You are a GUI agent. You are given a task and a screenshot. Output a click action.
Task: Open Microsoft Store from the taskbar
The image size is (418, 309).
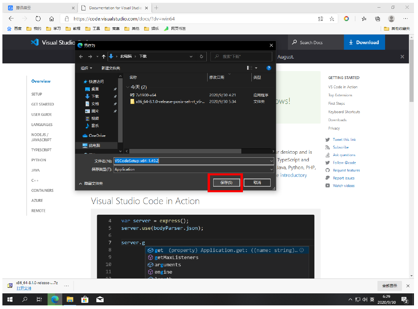click(x=85, y=299)
